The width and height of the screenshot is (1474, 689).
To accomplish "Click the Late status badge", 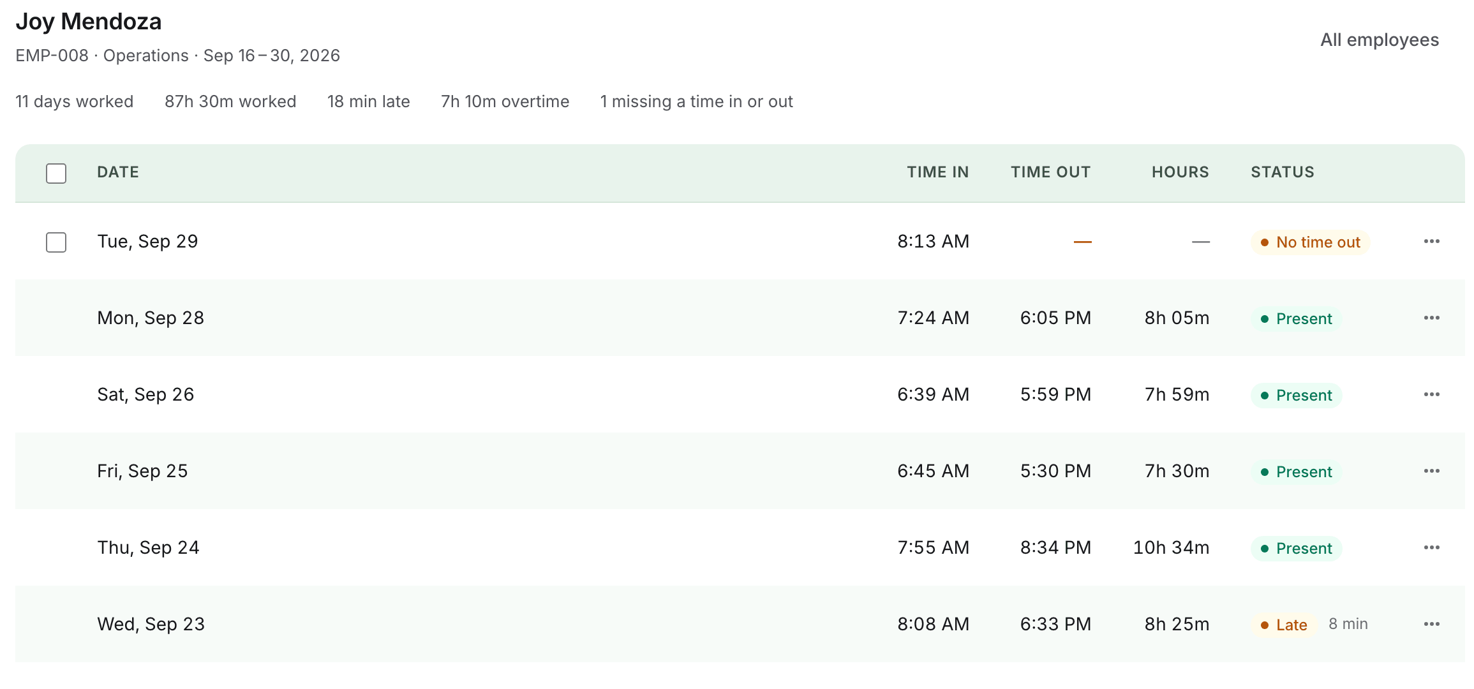I will [x=1284, y=625].
